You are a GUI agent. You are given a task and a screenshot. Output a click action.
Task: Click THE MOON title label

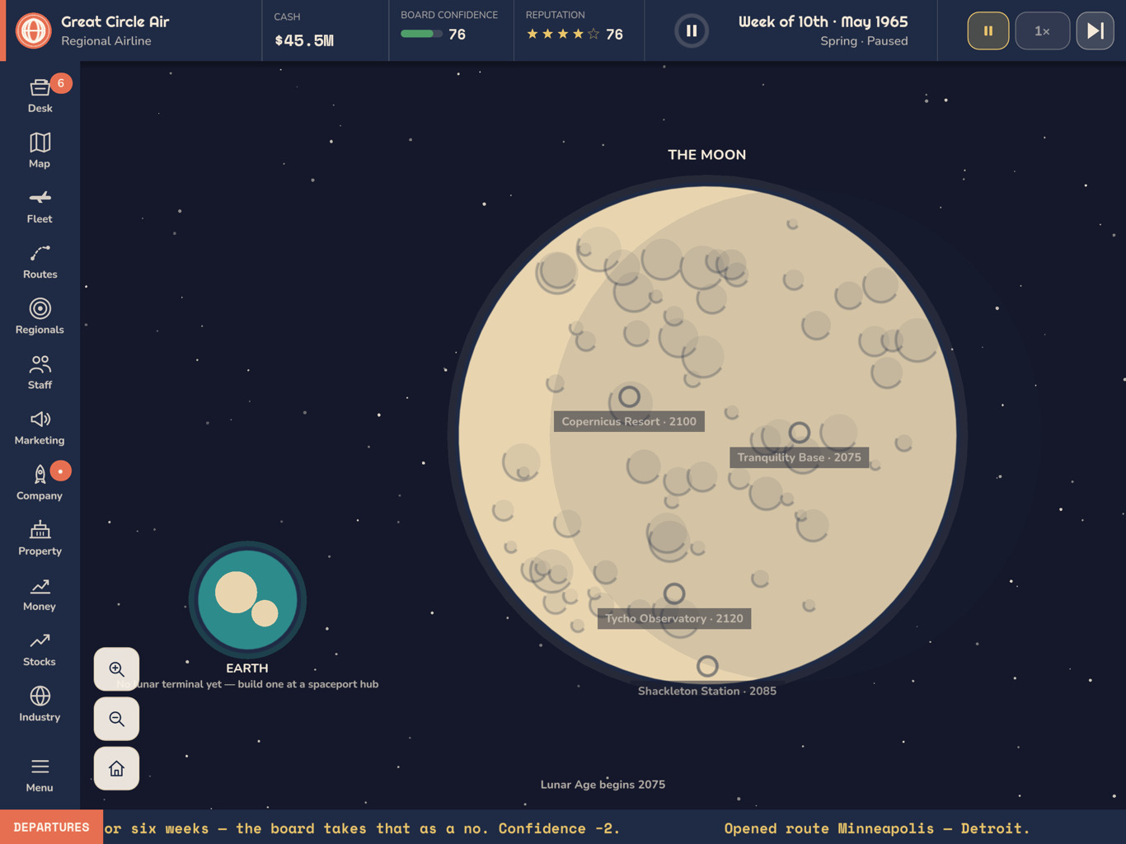coord(706,155)
